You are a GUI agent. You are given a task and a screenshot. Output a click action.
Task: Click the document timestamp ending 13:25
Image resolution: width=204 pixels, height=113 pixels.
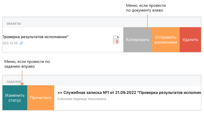pos(10,43)
